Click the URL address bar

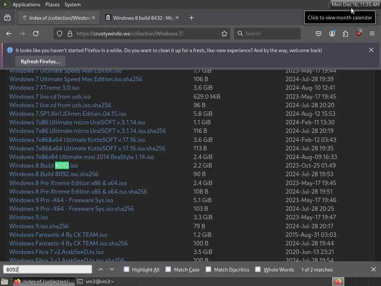click(141, 34)
